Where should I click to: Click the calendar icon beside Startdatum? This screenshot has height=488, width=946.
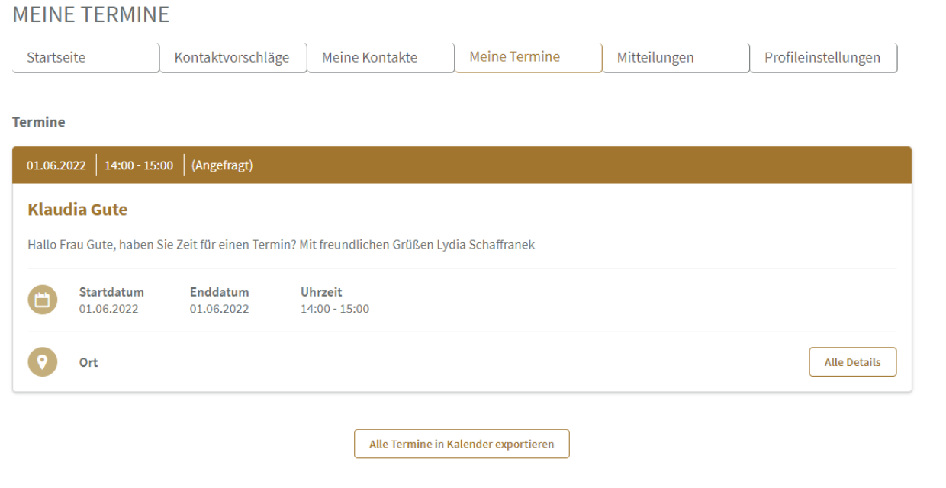pos(43,300)
